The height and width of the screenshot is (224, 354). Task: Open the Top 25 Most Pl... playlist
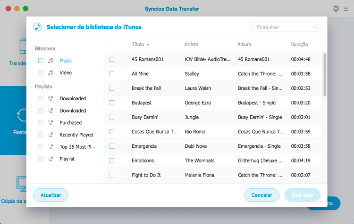point(77,147)
